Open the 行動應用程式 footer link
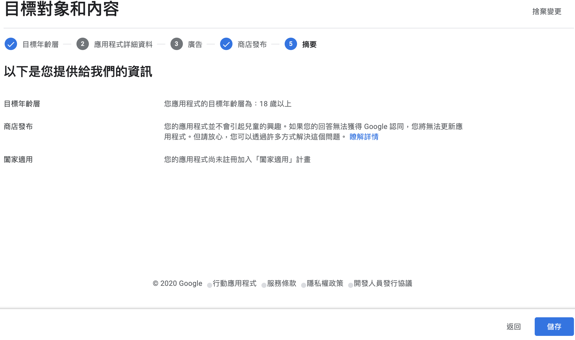The image size is (575, 340). click(x=235, y=283)
